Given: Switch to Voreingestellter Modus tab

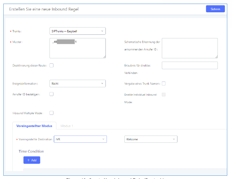Looking at the screenshot, I should [x=35, y=126].
